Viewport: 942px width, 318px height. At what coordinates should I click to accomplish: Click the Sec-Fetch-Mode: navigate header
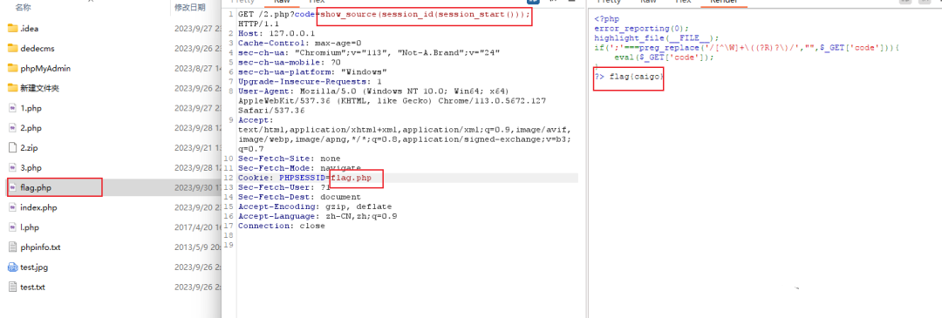pos(300,168)
